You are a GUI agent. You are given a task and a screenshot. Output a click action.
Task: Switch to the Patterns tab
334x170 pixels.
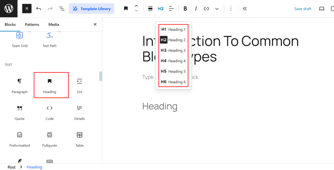(32, 24)
